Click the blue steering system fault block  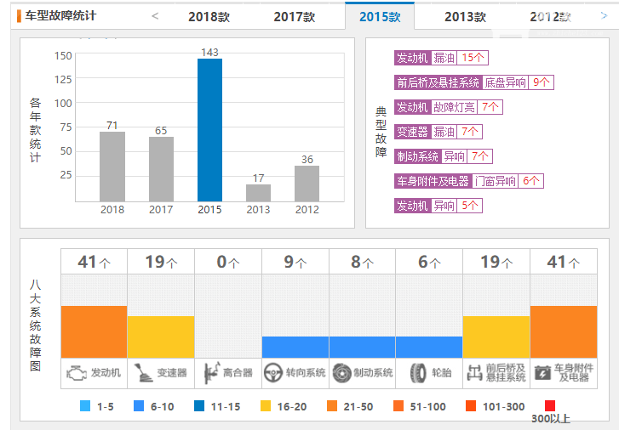[x=295, y=348]
